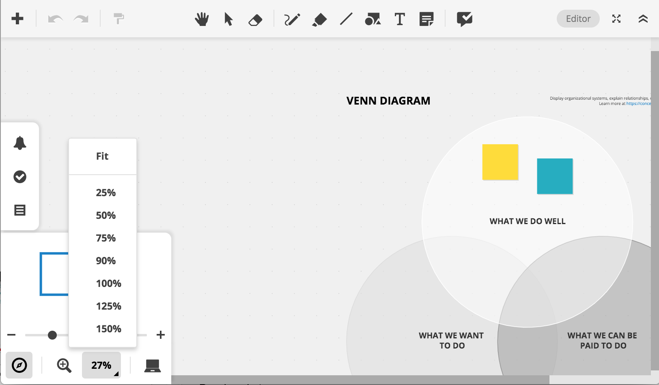Click the laptop presentation icon
Screen dimensions: 659x385
[153, 366]
